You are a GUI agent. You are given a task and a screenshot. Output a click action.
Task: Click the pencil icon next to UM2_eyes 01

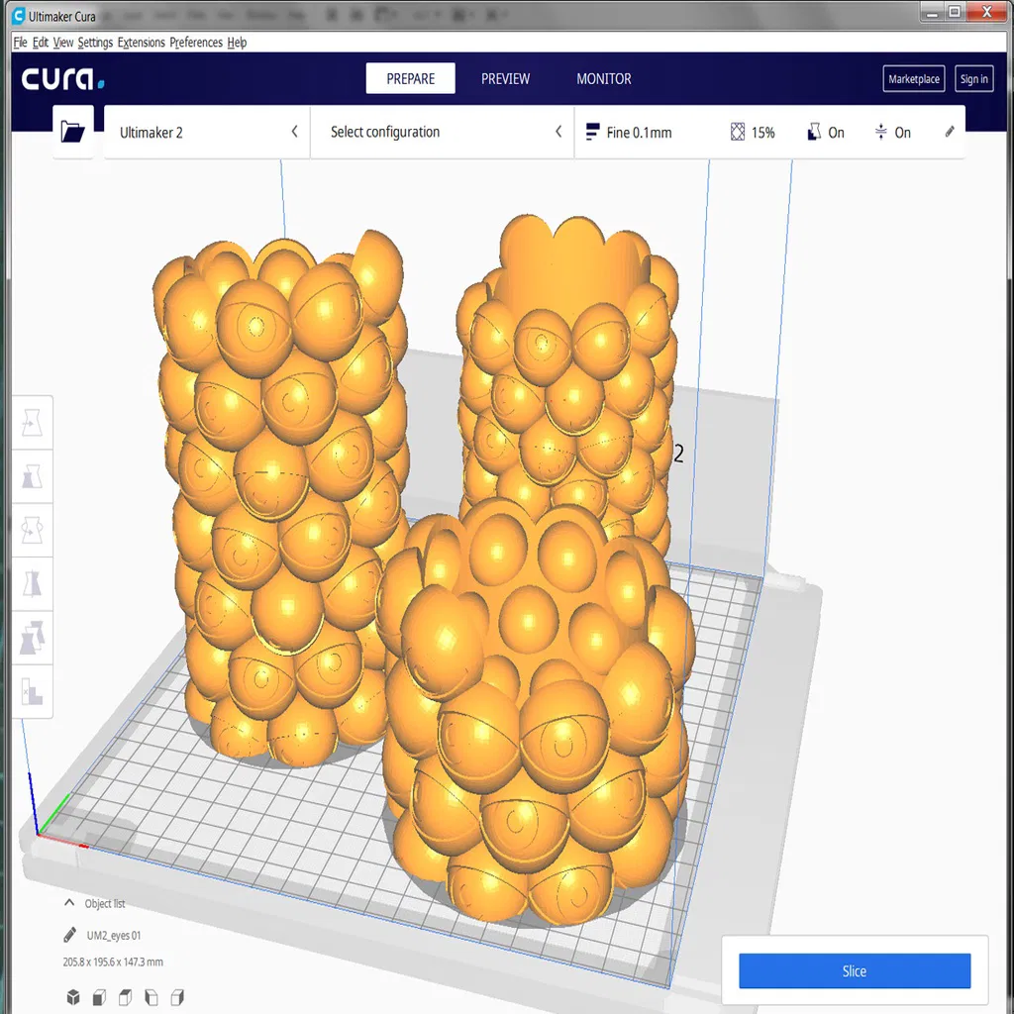[x=70, y=935]
